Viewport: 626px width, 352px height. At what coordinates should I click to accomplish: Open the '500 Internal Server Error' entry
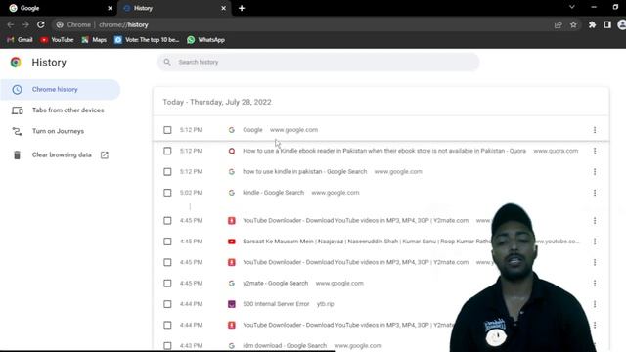(276, 304)
